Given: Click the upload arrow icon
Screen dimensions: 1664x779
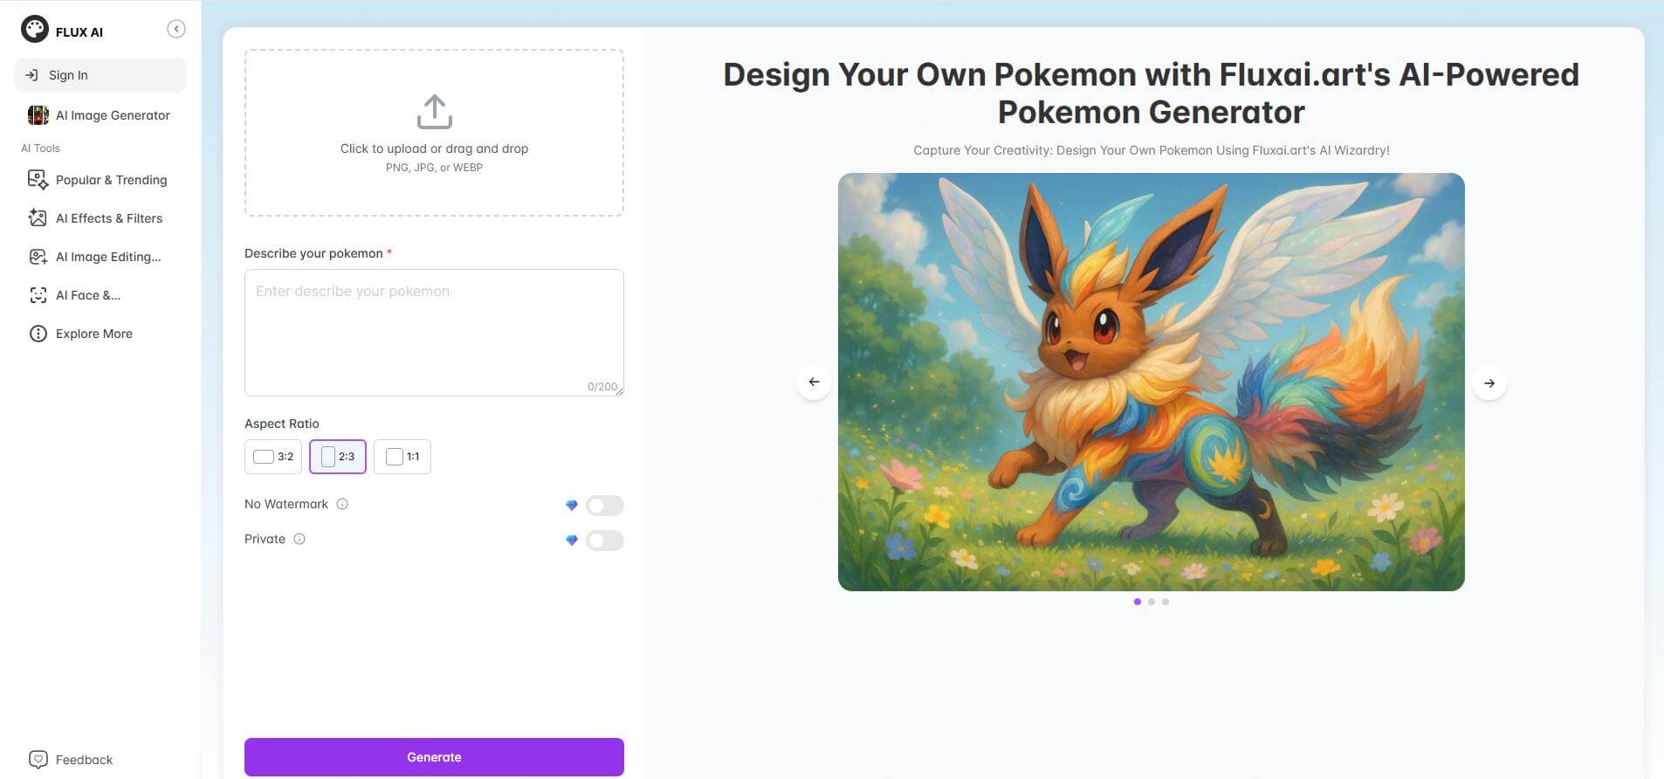Looking at the screenshot, I should tap(434, 112).
